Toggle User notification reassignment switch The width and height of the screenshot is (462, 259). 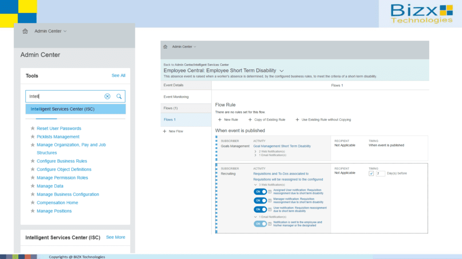coord(260,210)
